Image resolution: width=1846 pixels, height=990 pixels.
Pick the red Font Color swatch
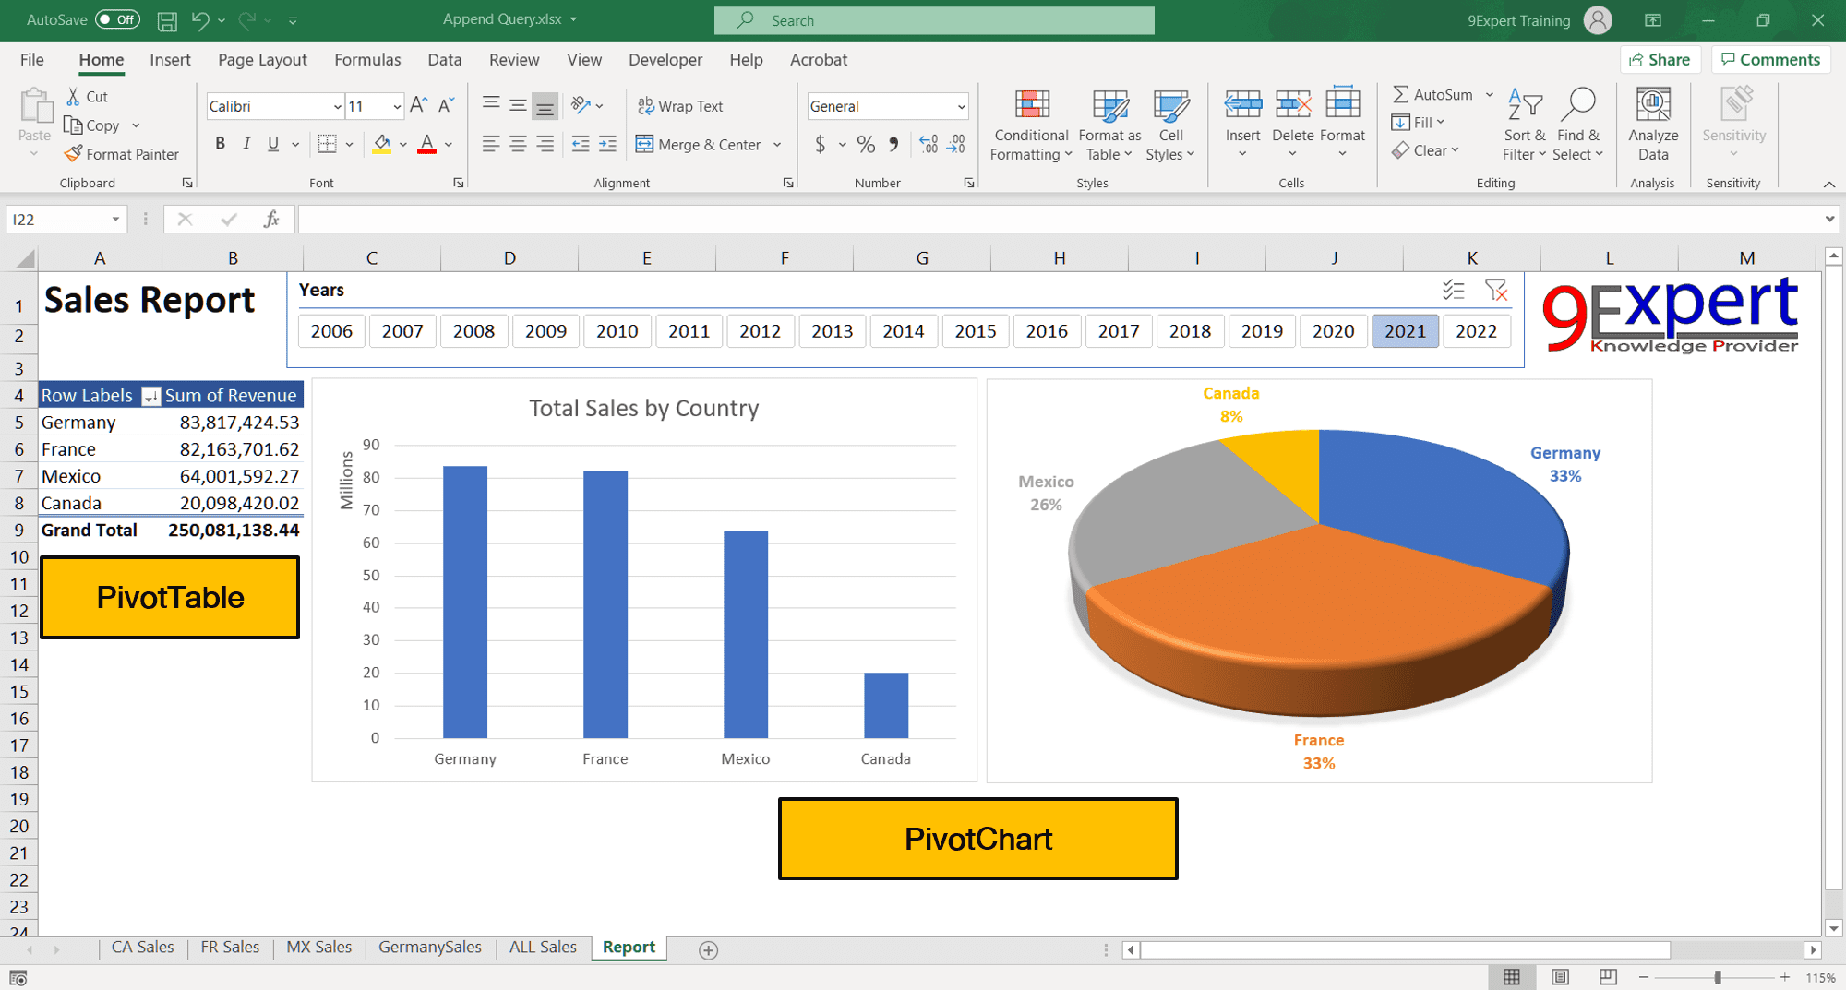(426, 150)
